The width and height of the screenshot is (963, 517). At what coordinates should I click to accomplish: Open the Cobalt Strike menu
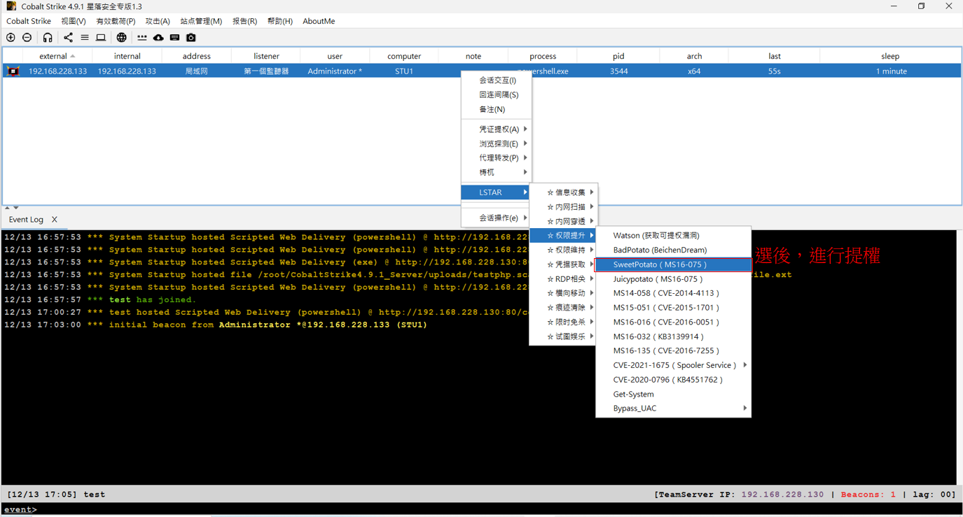tap(29, 21)
